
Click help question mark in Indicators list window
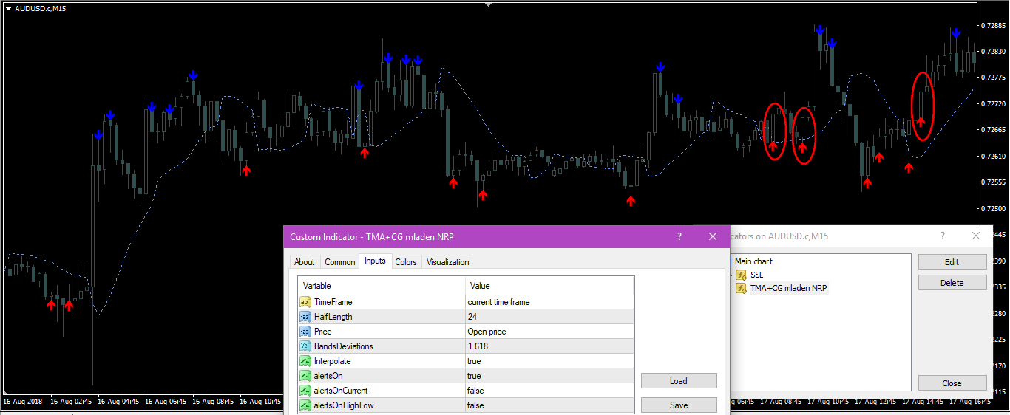(x=942, y=236)
